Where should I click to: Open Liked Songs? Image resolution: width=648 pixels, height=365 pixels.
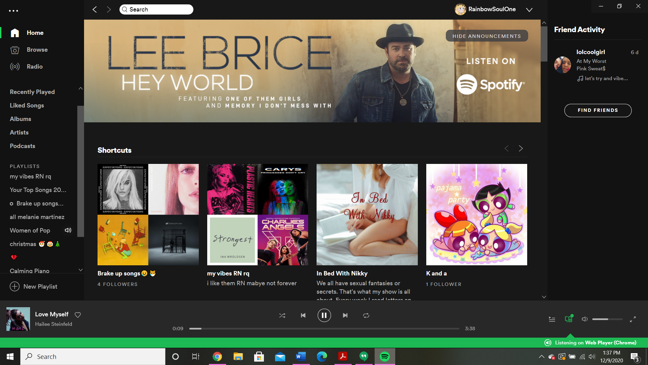click(27, 105)
